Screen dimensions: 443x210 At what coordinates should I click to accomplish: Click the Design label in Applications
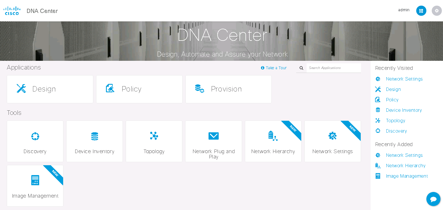(x=44, y=89)
